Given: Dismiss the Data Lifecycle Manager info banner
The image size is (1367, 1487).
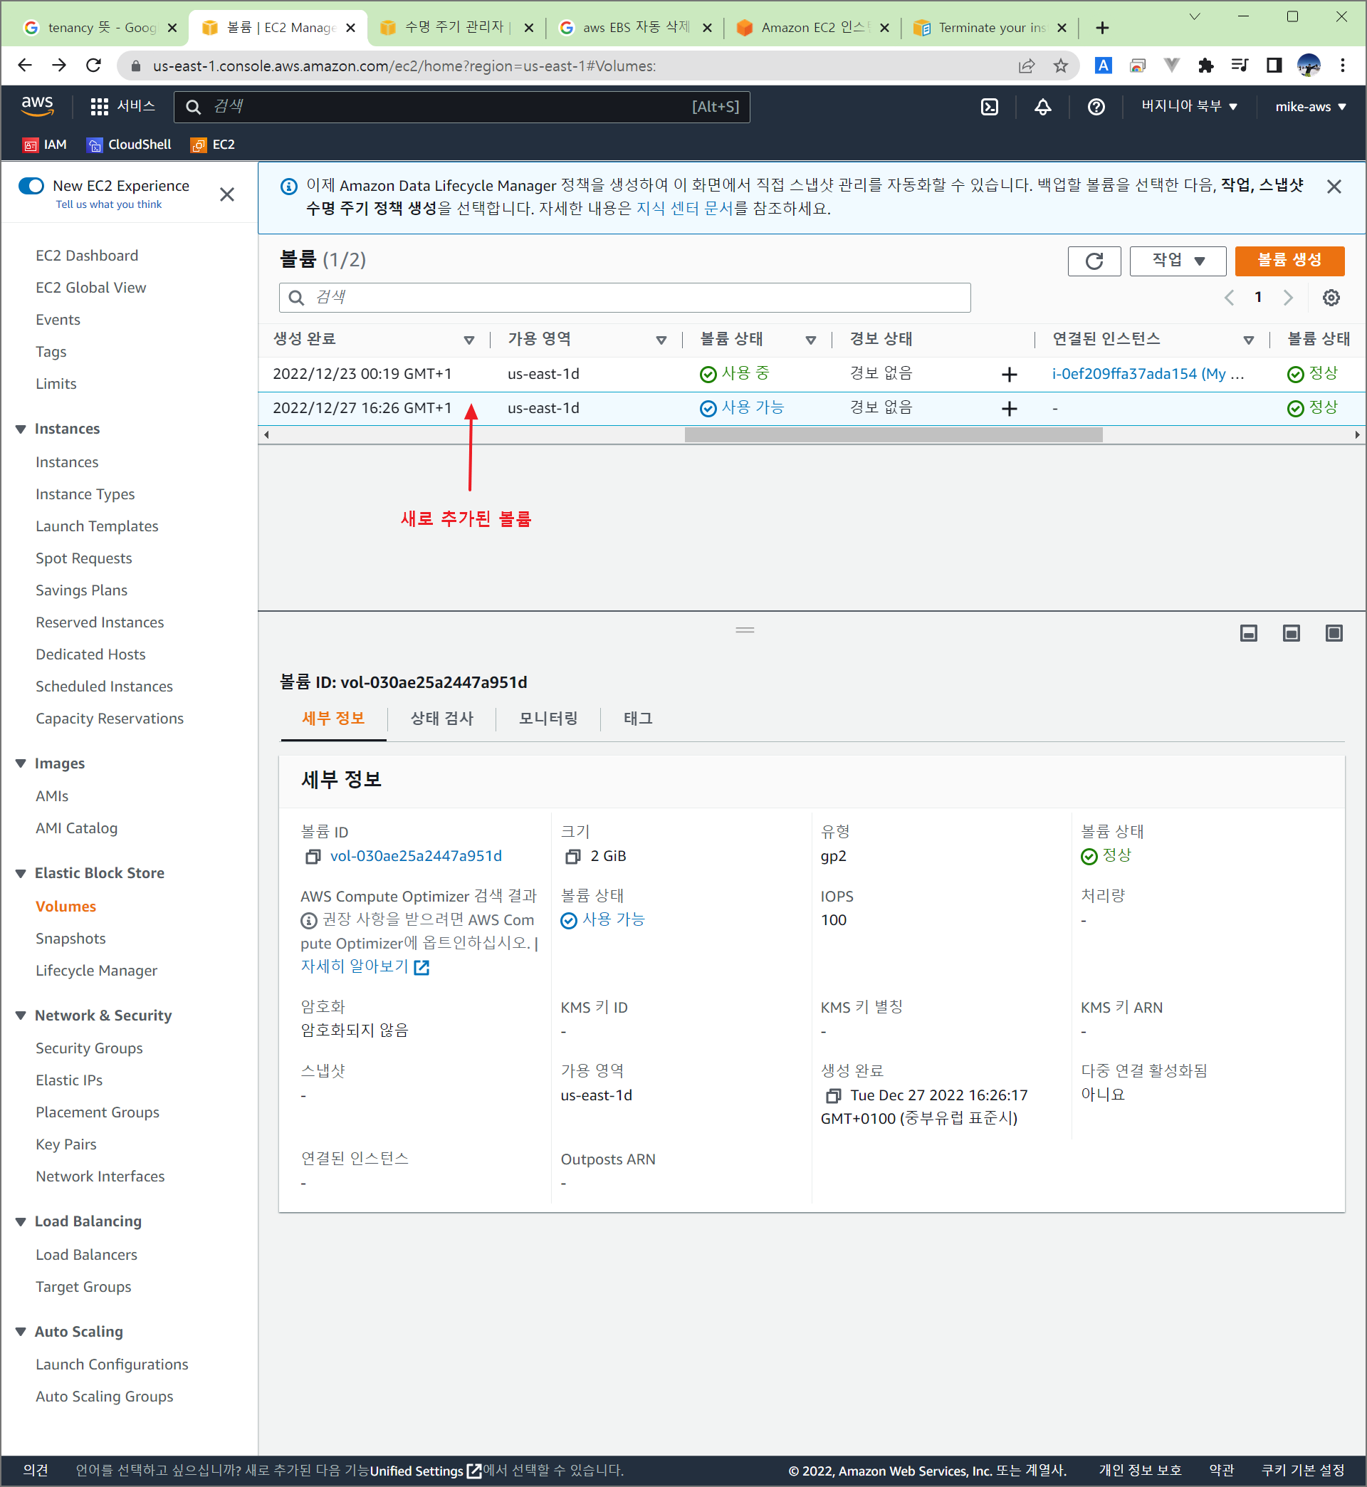Looking at the screenshot, I should coord(1334,187).
